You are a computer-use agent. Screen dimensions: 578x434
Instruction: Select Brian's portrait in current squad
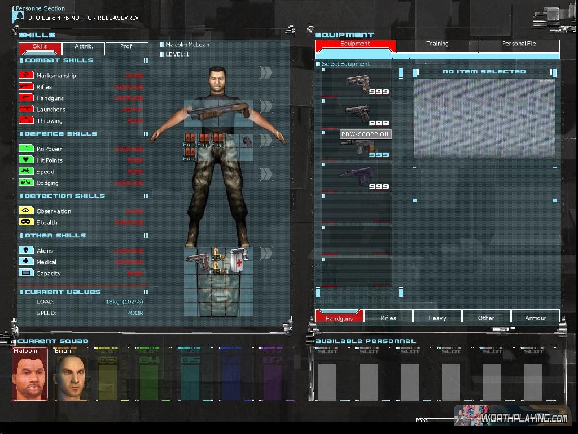(70, 375)
